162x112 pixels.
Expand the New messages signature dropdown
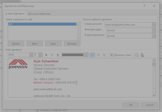(154, 30)
